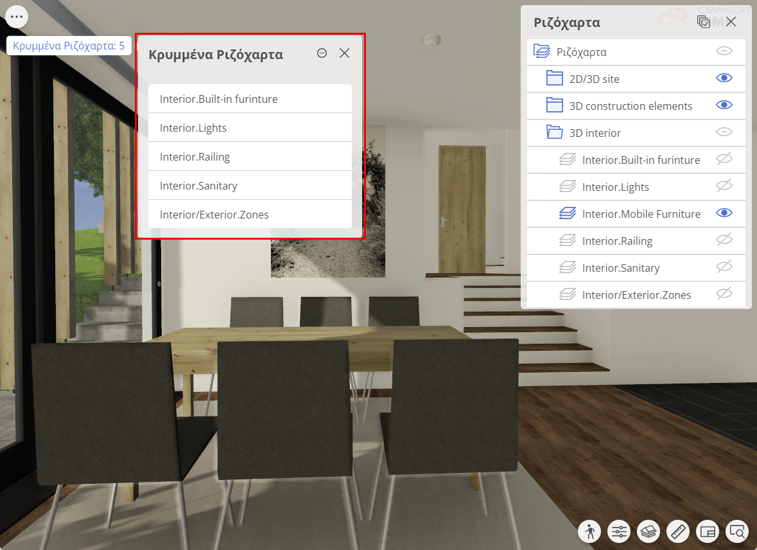Select Interior.Built-in furinture in hidden layers list
The image size is (757, 550).
tap(250, 99)
